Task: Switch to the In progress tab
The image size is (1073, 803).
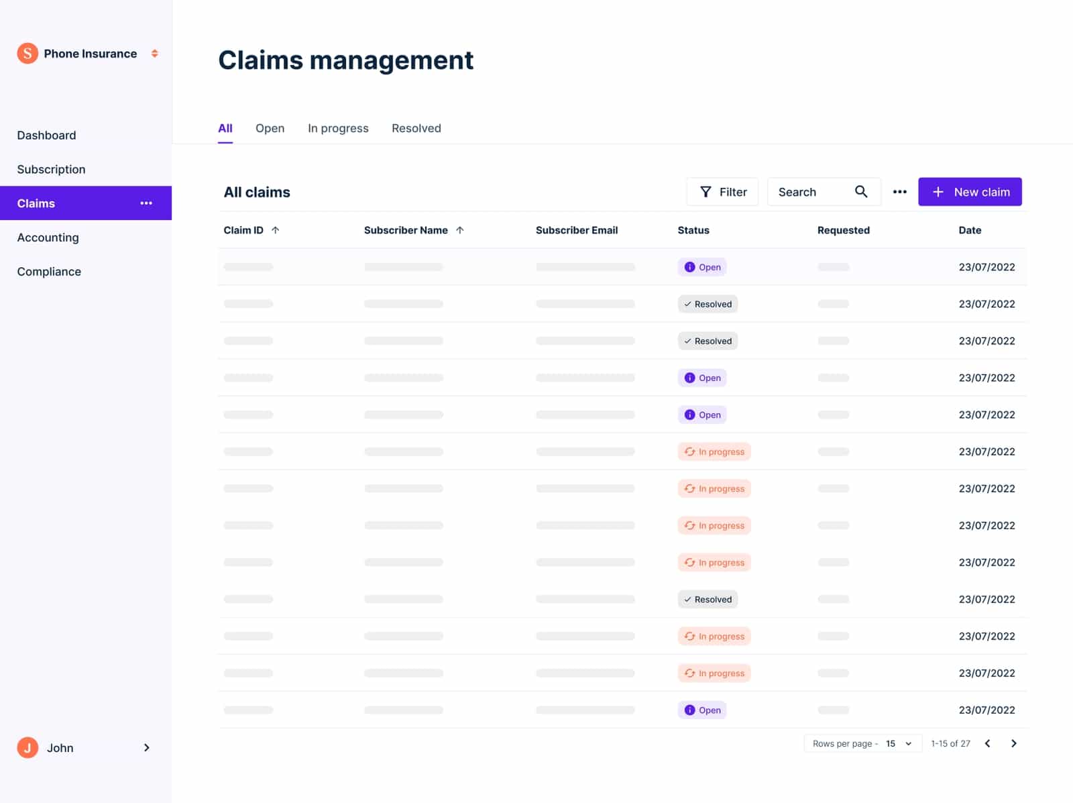Action: point(338,128)
